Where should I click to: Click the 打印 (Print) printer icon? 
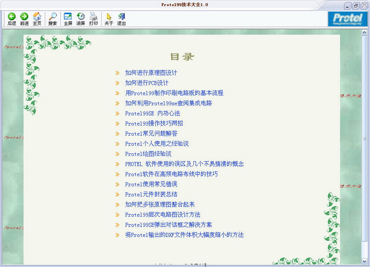click(93, 19)
